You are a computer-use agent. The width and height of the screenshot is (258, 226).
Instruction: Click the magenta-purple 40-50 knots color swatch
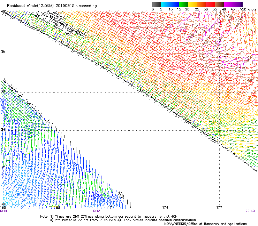233,4
